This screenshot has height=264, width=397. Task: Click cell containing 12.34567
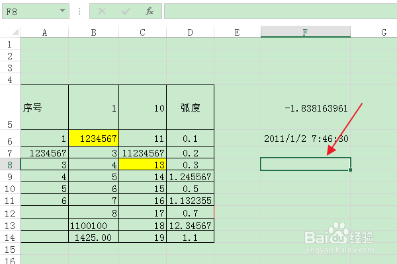[x=190, y=225]
